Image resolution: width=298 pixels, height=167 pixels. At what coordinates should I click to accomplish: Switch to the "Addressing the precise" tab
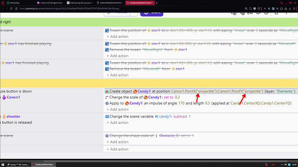[80, 3]
